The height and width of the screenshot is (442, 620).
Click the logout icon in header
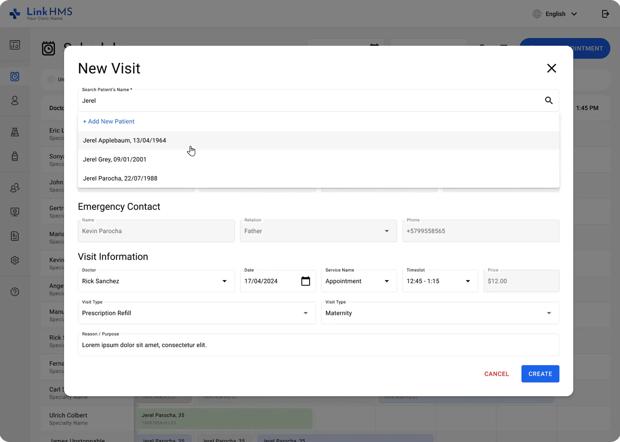(x=605, y=14)
